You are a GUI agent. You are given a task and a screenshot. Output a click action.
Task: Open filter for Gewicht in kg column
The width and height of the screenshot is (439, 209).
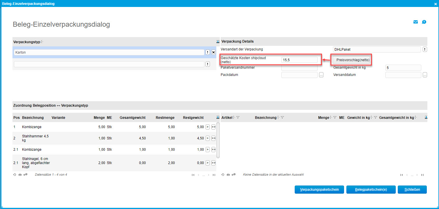375,117
